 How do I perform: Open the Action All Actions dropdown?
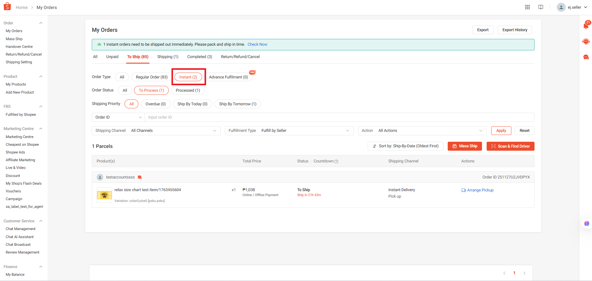point(422,131)
